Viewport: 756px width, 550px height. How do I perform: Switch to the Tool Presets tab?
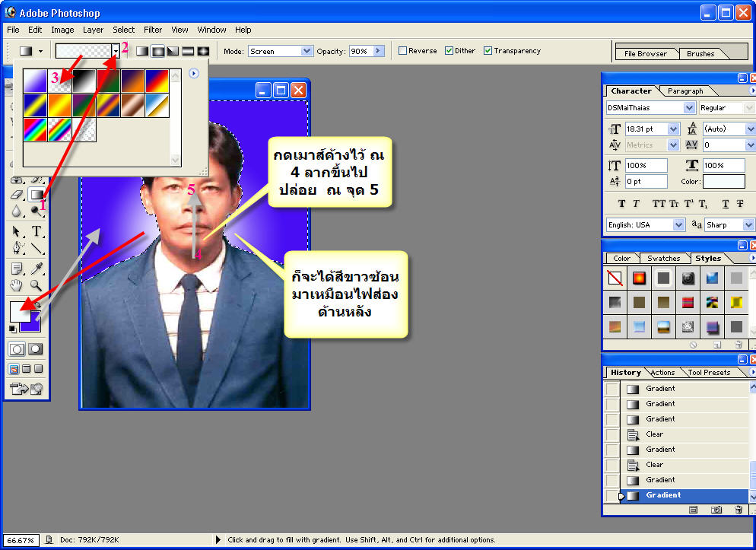click(709, 373)
